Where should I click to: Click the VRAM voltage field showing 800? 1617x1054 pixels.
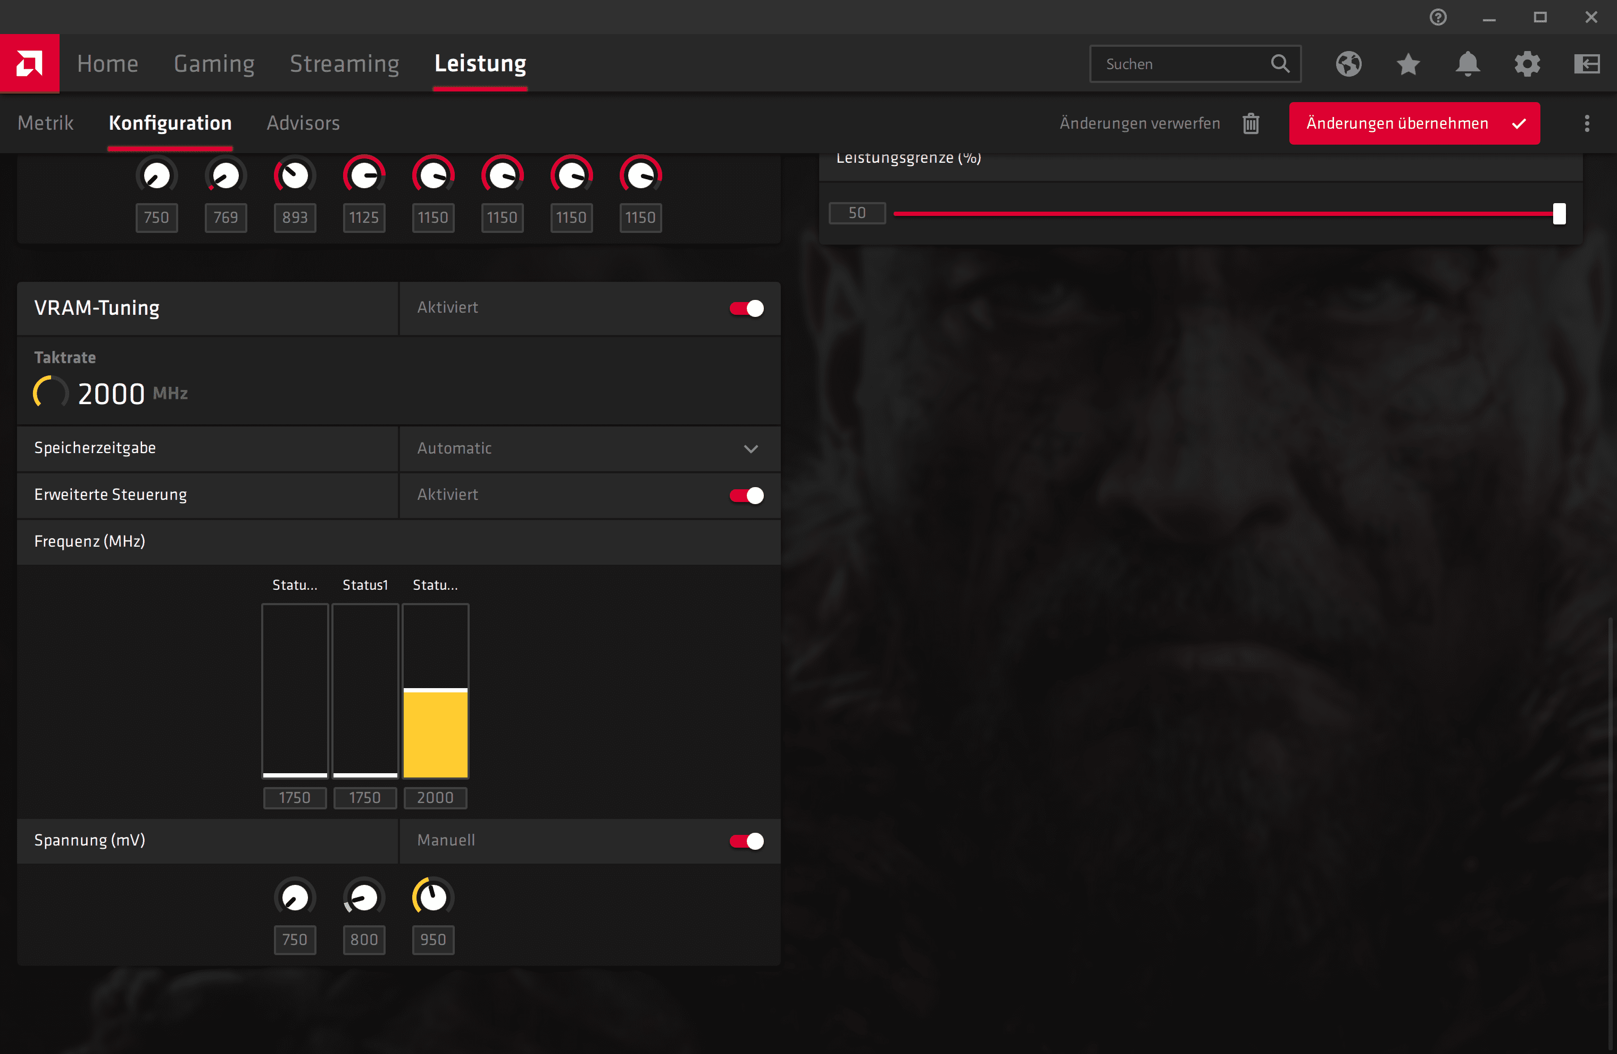364,941
